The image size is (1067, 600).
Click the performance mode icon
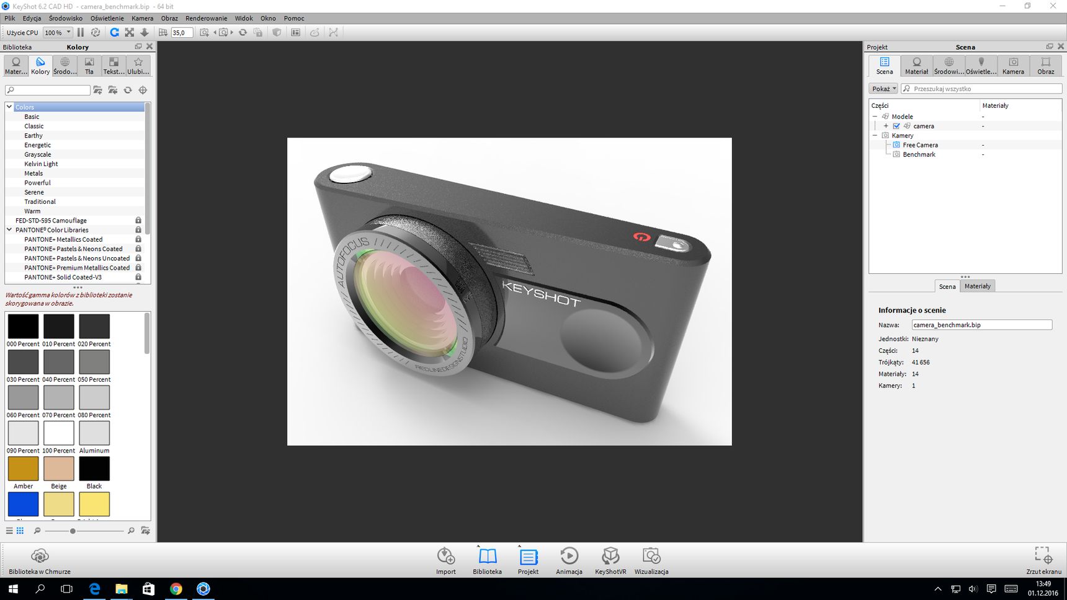pyautogui.click(x=96, y=32)
